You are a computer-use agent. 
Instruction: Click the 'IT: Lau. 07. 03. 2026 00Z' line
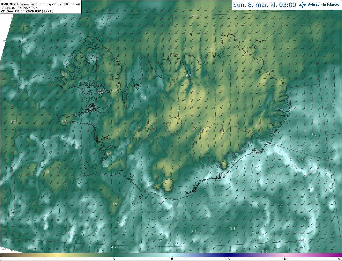[19, 8]
